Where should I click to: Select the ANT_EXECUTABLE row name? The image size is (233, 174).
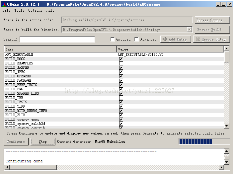coord(19,54)
